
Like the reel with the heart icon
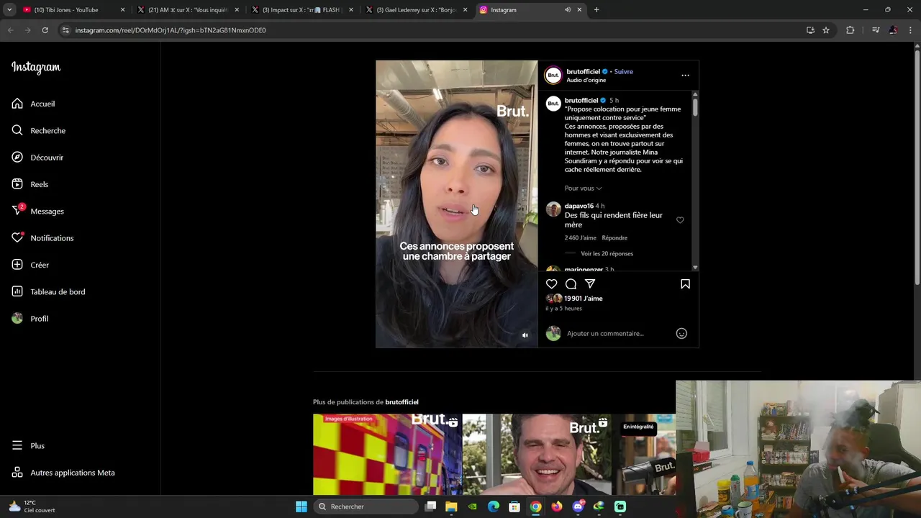coord(551,284)
